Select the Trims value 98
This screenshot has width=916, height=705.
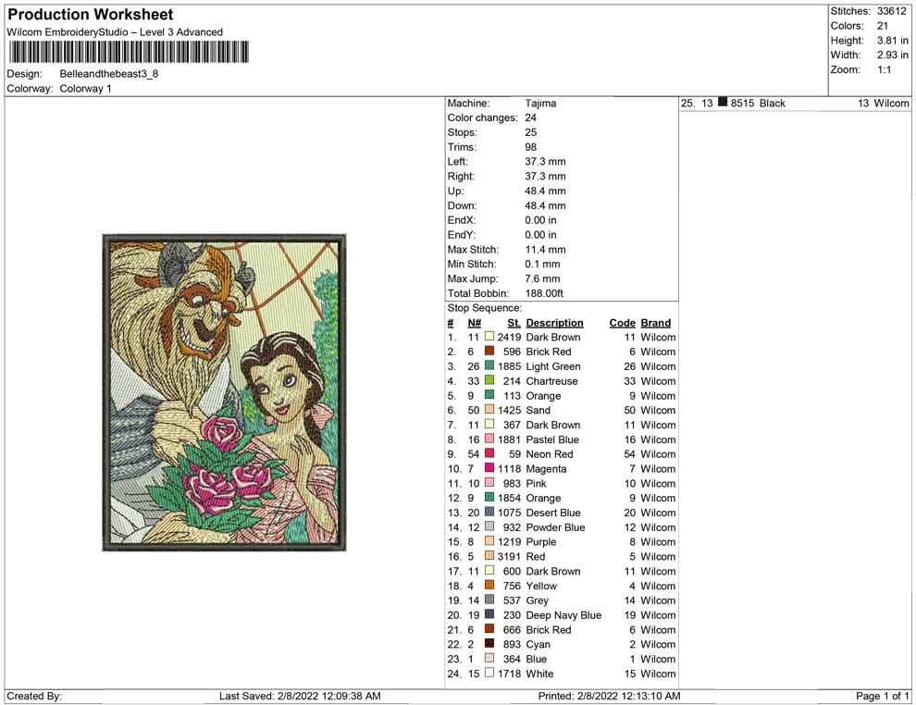coord(530,146)
